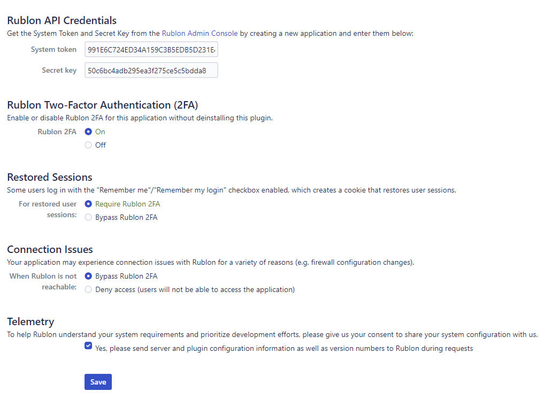Select Bypass Rublon 2FA for restored sessions

[88, 217]
